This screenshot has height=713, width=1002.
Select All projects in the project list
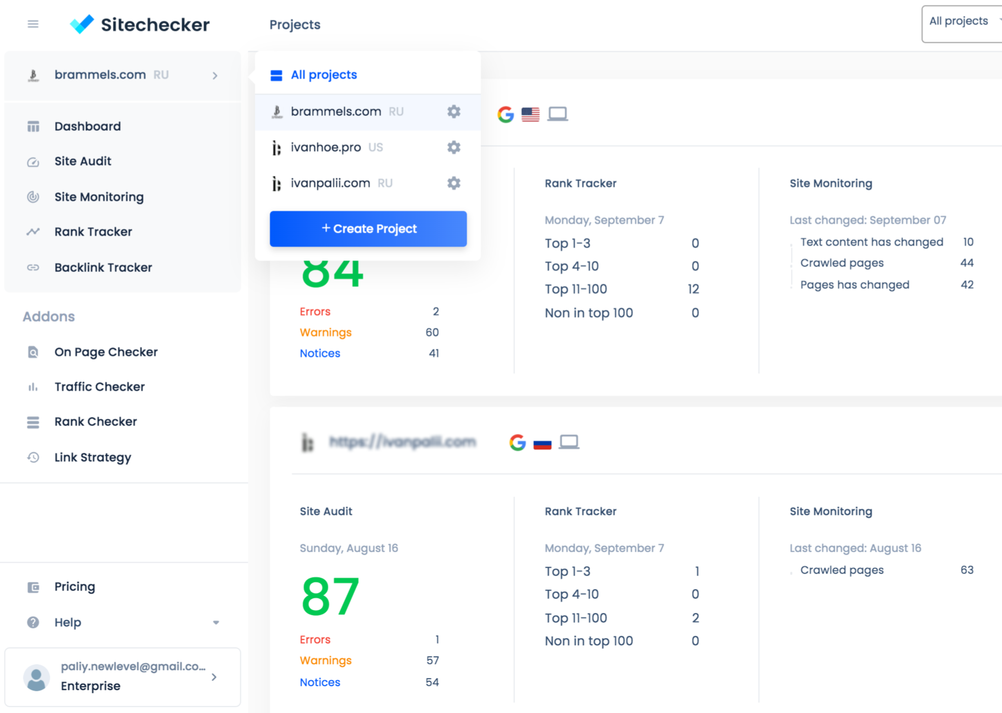click(x=324, y=75)
